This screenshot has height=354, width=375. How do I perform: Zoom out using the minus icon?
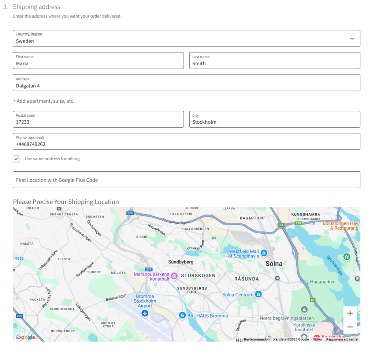pos(350,326)
